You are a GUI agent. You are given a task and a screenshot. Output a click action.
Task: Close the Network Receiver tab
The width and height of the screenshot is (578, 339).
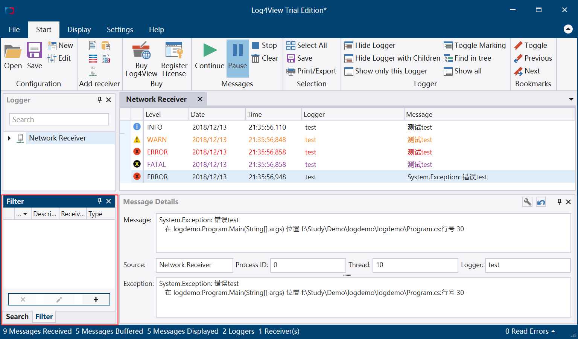tap(200, 99)
